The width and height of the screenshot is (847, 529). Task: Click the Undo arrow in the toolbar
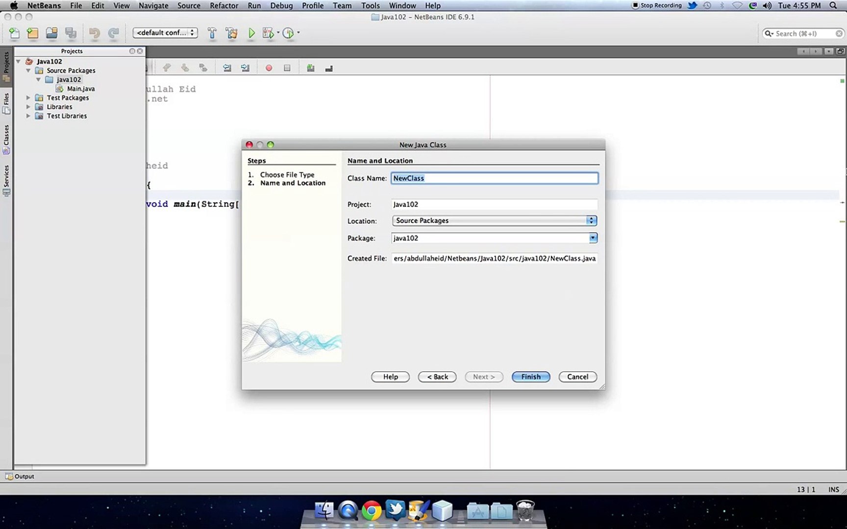(94, 33)
